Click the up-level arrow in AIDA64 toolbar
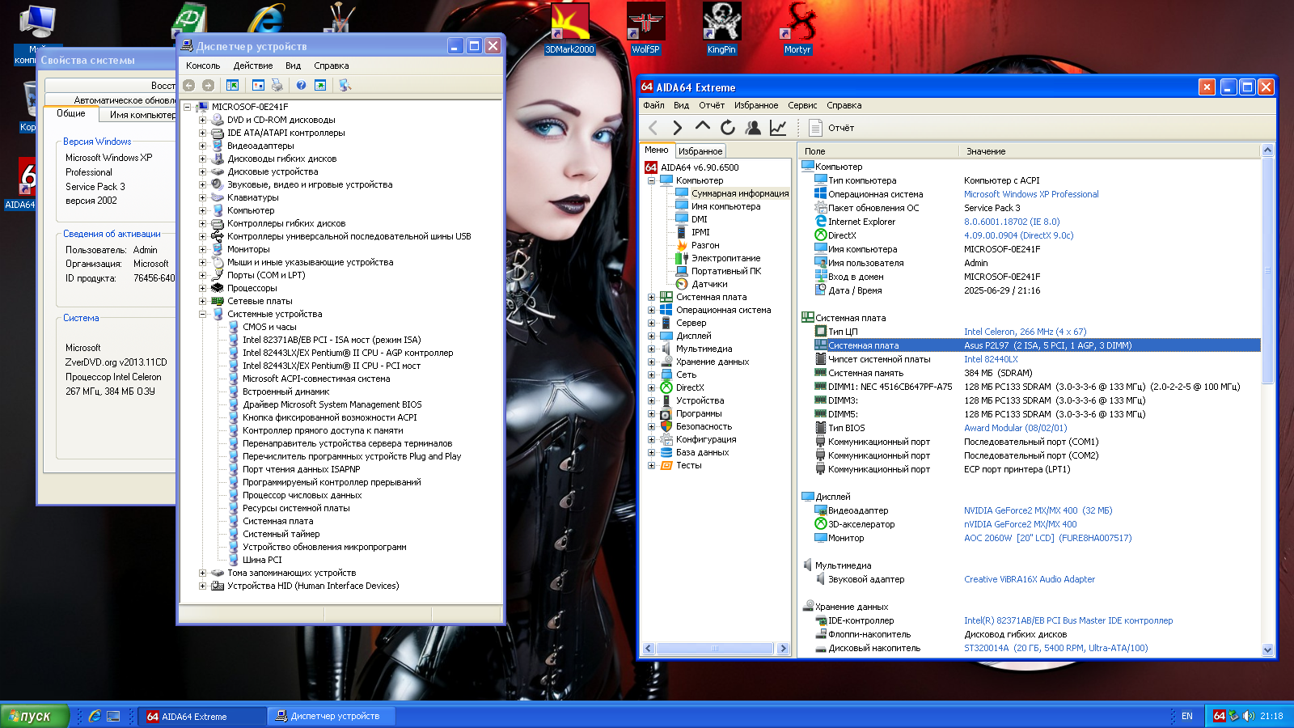This screenshot has width=1294, height=728. [x=703, y=127]
